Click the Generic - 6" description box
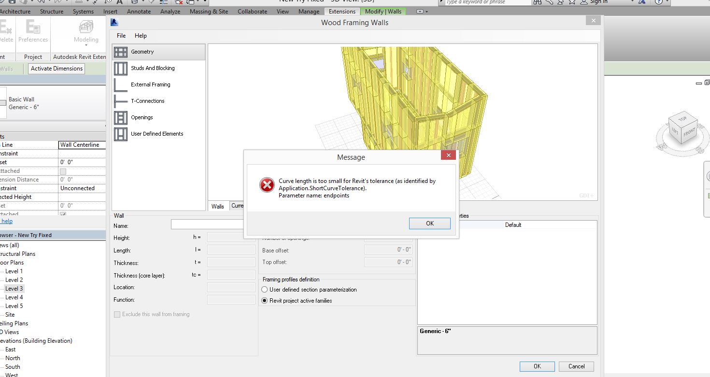Image resolution: width=710 pixels, height=377 pixels. 507,340
